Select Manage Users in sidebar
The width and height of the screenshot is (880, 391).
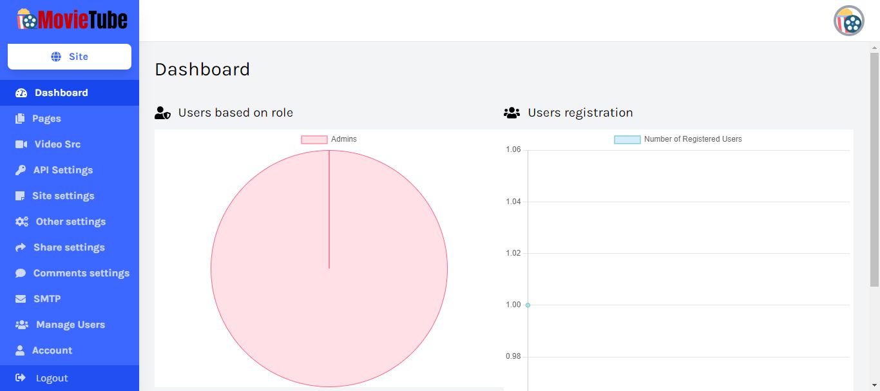click(70, 325)
